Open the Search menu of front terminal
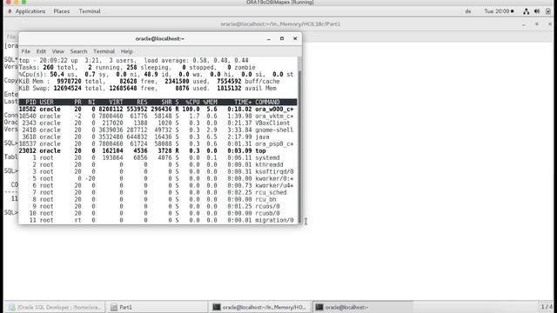Viewport: 557px width, 313px height. click(78, 51)
